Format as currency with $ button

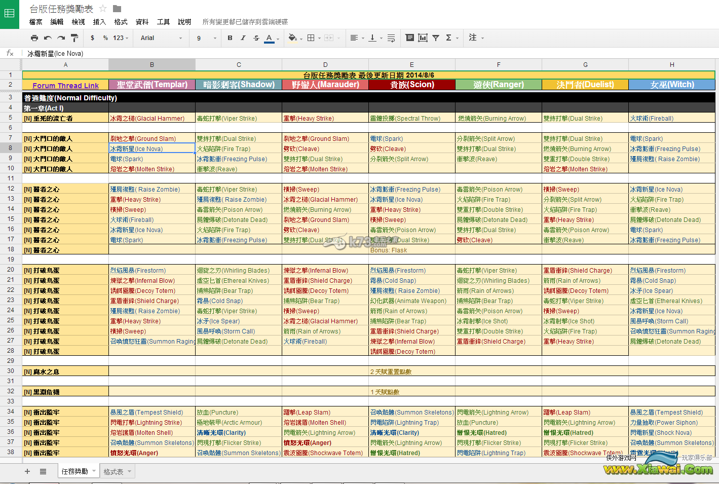pos(92,38)
